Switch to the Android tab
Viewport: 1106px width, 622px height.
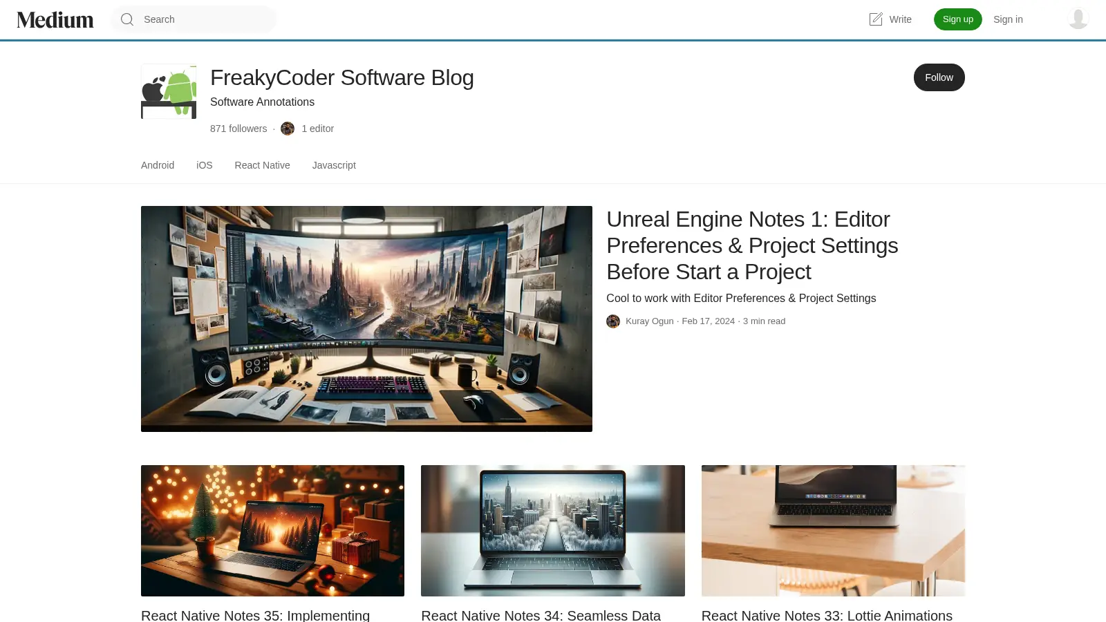(x=158, y=165)
